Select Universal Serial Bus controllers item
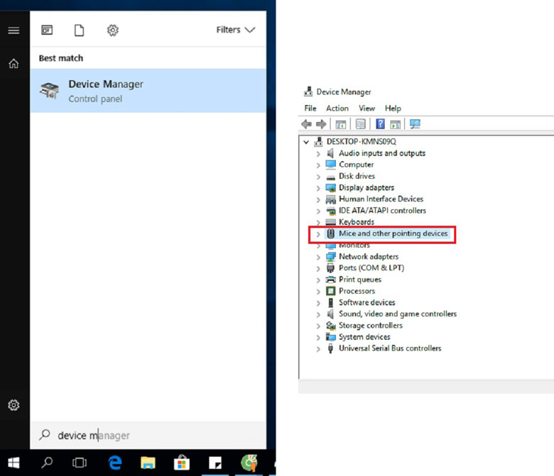 (389, 348)
